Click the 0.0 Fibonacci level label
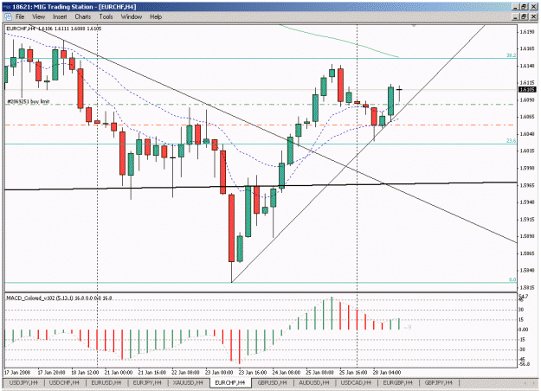 pyautogui.click(x=512, y=279)
